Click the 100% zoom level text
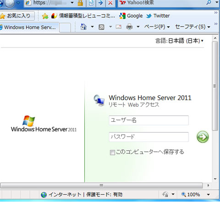Screen dimensions: 220x202 (x=193, y=195)
